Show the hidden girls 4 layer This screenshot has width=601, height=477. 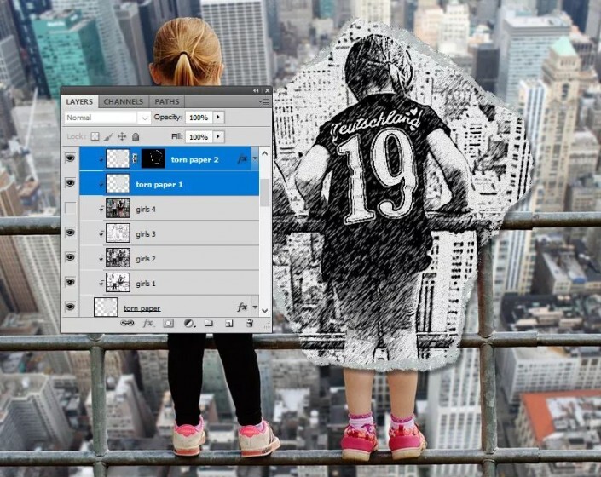coord(71,209)
